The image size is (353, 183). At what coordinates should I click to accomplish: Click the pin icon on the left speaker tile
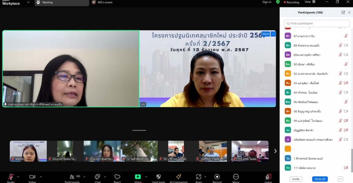point(5,104)
